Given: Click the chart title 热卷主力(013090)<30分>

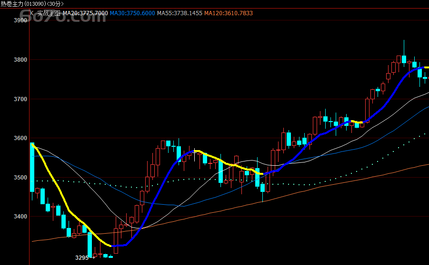Looking at the screenshot, I should tap(32, 4).
